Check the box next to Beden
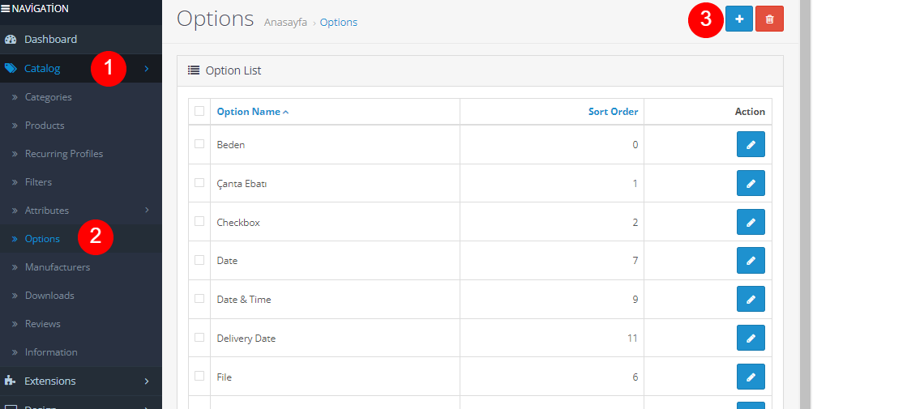907x409 pixels. (x=199, y=144)
